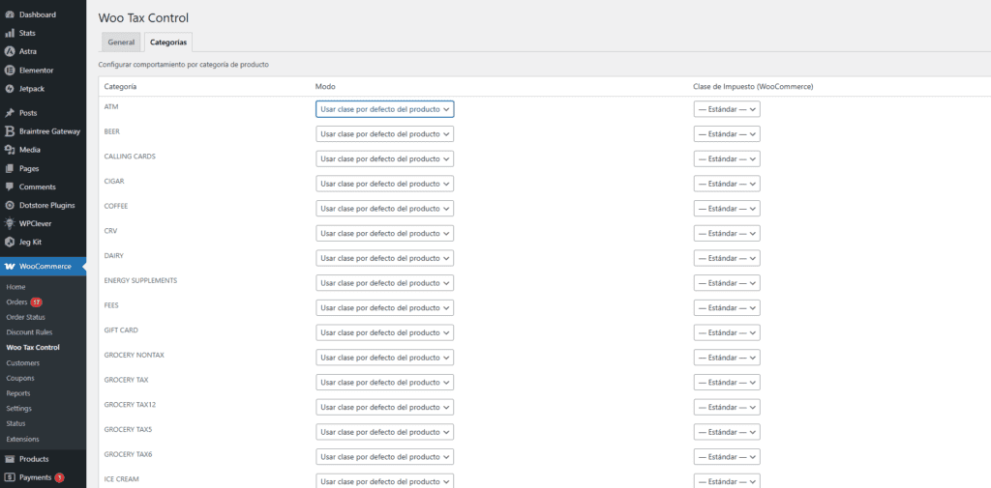Open tax class dropdown for DAIRY

(x=727, y=258)
